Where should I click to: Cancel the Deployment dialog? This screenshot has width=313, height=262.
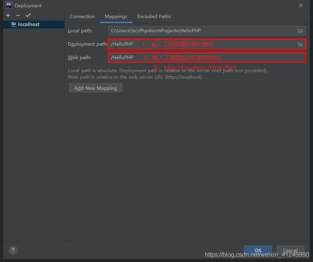tap(290, 250)
